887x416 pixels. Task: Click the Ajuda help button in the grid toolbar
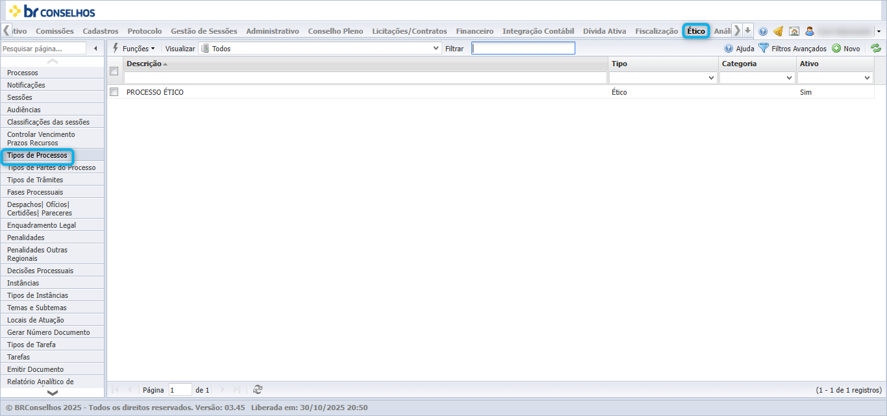(739, 48)
